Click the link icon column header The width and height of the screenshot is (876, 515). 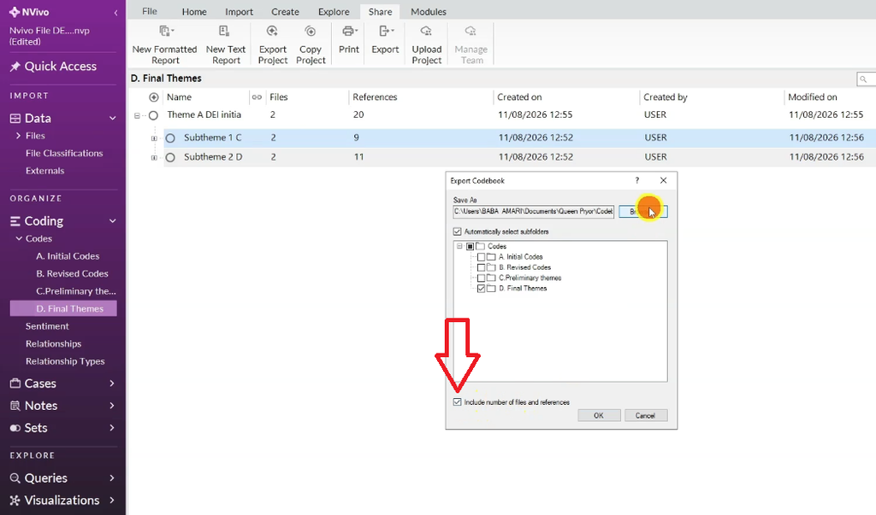[x=257, y=97]
